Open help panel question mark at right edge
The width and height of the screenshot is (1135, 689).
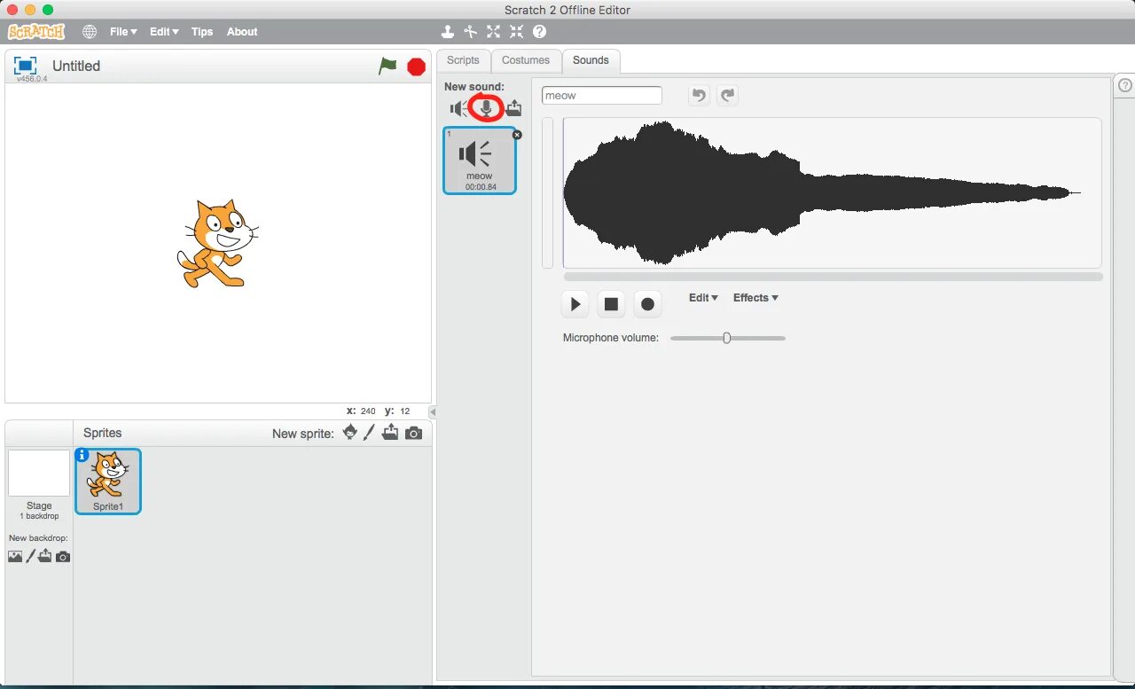click(1125, 85)
